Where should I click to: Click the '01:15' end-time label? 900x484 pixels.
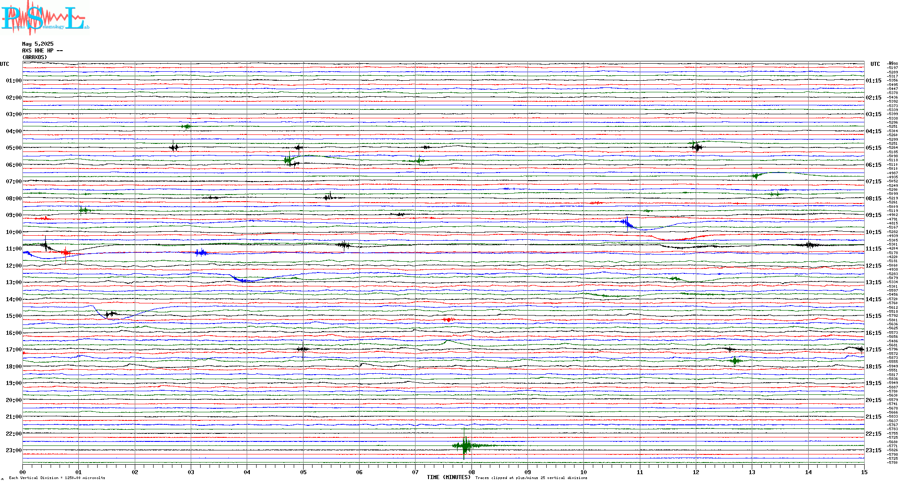point(874,81)
